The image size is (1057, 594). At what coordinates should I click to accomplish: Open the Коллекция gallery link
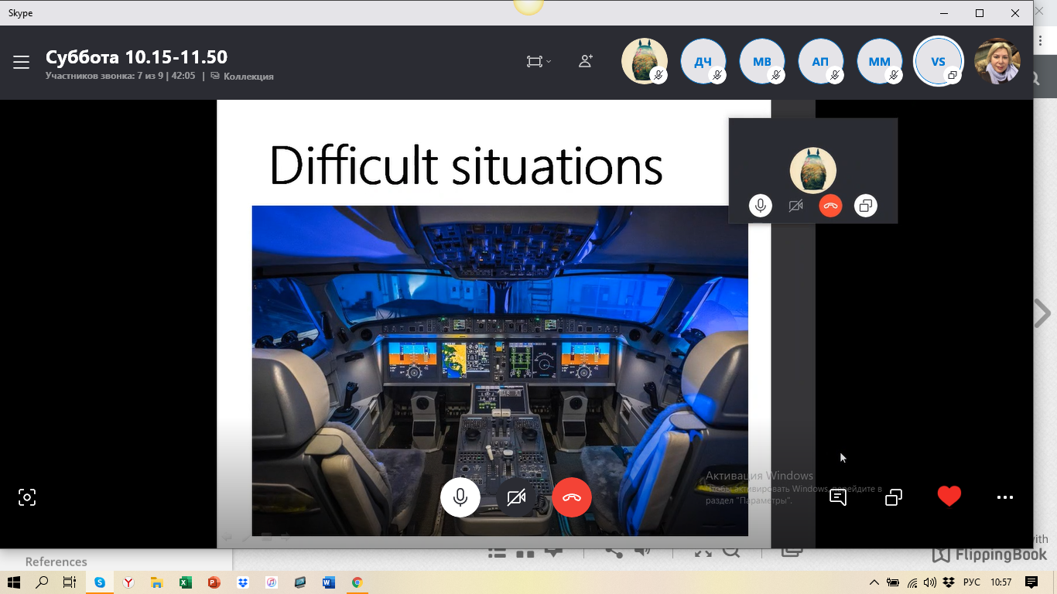(248, 77)
